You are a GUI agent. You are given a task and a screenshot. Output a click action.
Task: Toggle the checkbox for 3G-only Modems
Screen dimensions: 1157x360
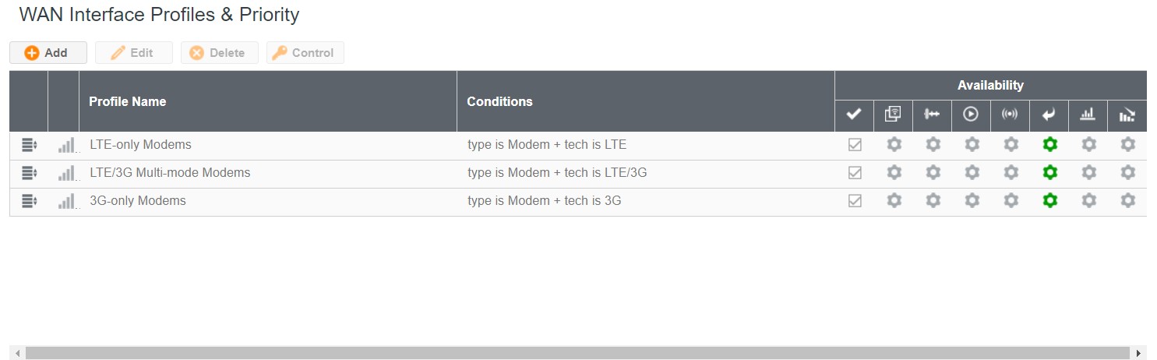(x=855, y=201)
